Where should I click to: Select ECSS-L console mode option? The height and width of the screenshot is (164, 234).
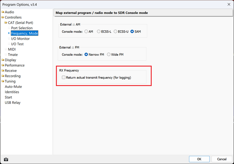pos(99,31)
